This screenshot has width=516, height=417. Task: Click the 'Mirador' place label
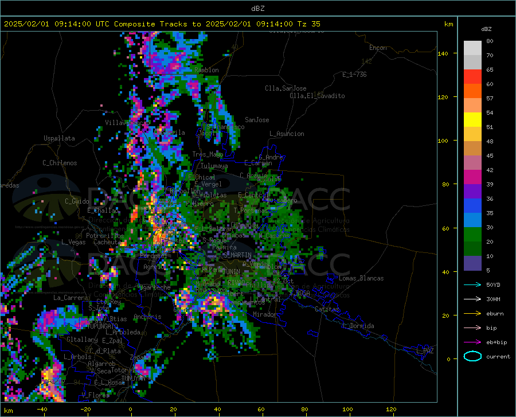click(265, 314)
